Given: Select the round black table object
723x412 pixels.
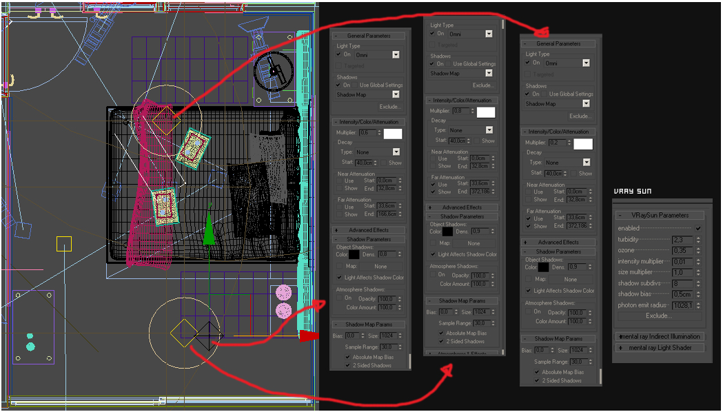Looking at the screenshot, I should pos(274,70).
